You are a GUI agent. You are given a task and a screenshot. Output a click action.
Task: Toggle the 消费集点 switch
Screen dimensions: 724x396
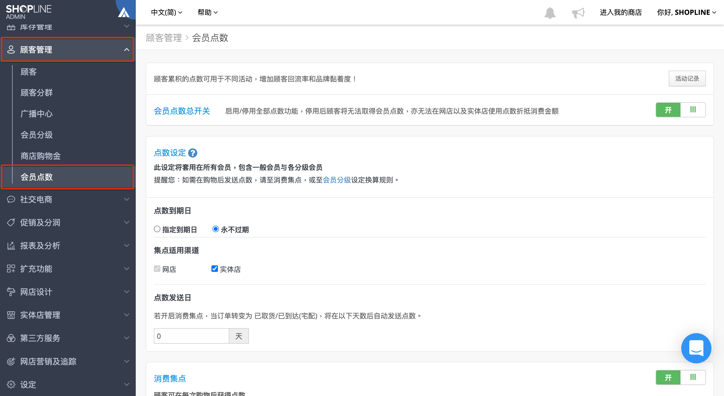point(681,377)
